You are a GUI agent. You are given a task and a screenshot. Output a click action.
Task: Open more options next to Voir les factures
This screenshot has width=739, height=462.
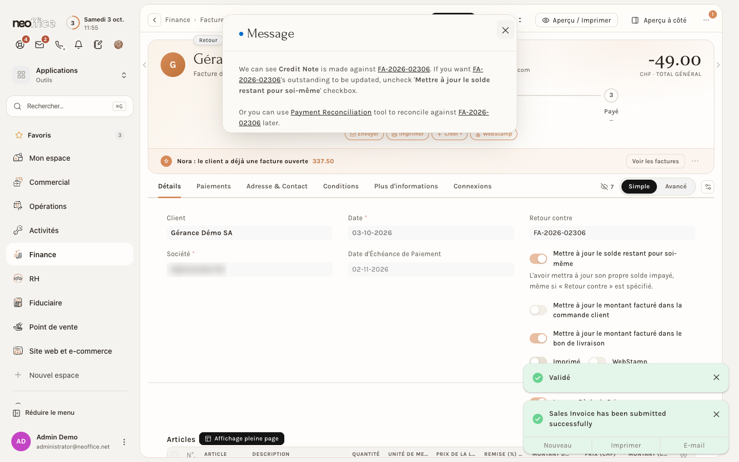pos(695,161)
